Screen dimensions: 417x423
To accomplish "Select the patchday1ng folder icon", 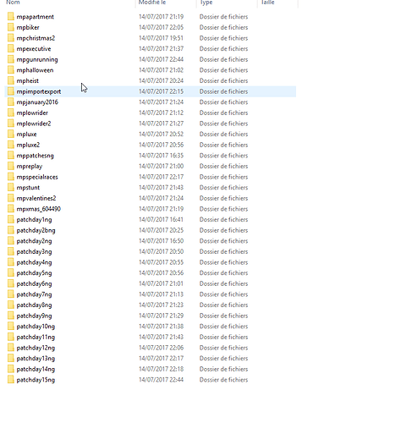I will point(11,219).
